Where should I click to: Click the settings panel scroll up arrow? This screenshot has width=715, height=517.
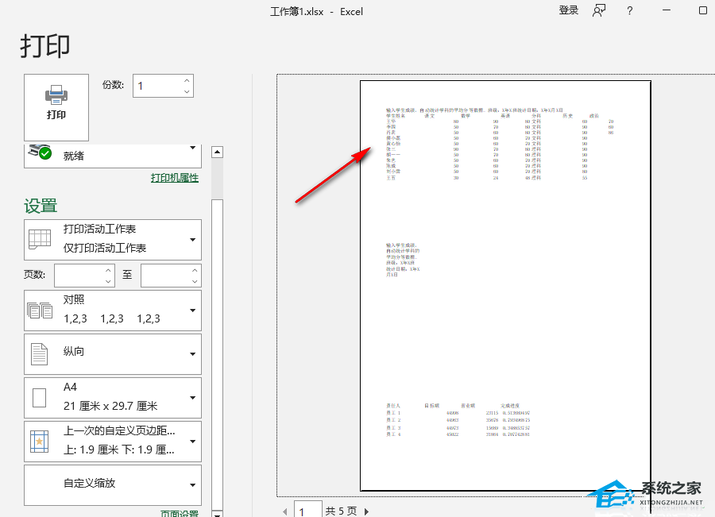click(217, 152)
